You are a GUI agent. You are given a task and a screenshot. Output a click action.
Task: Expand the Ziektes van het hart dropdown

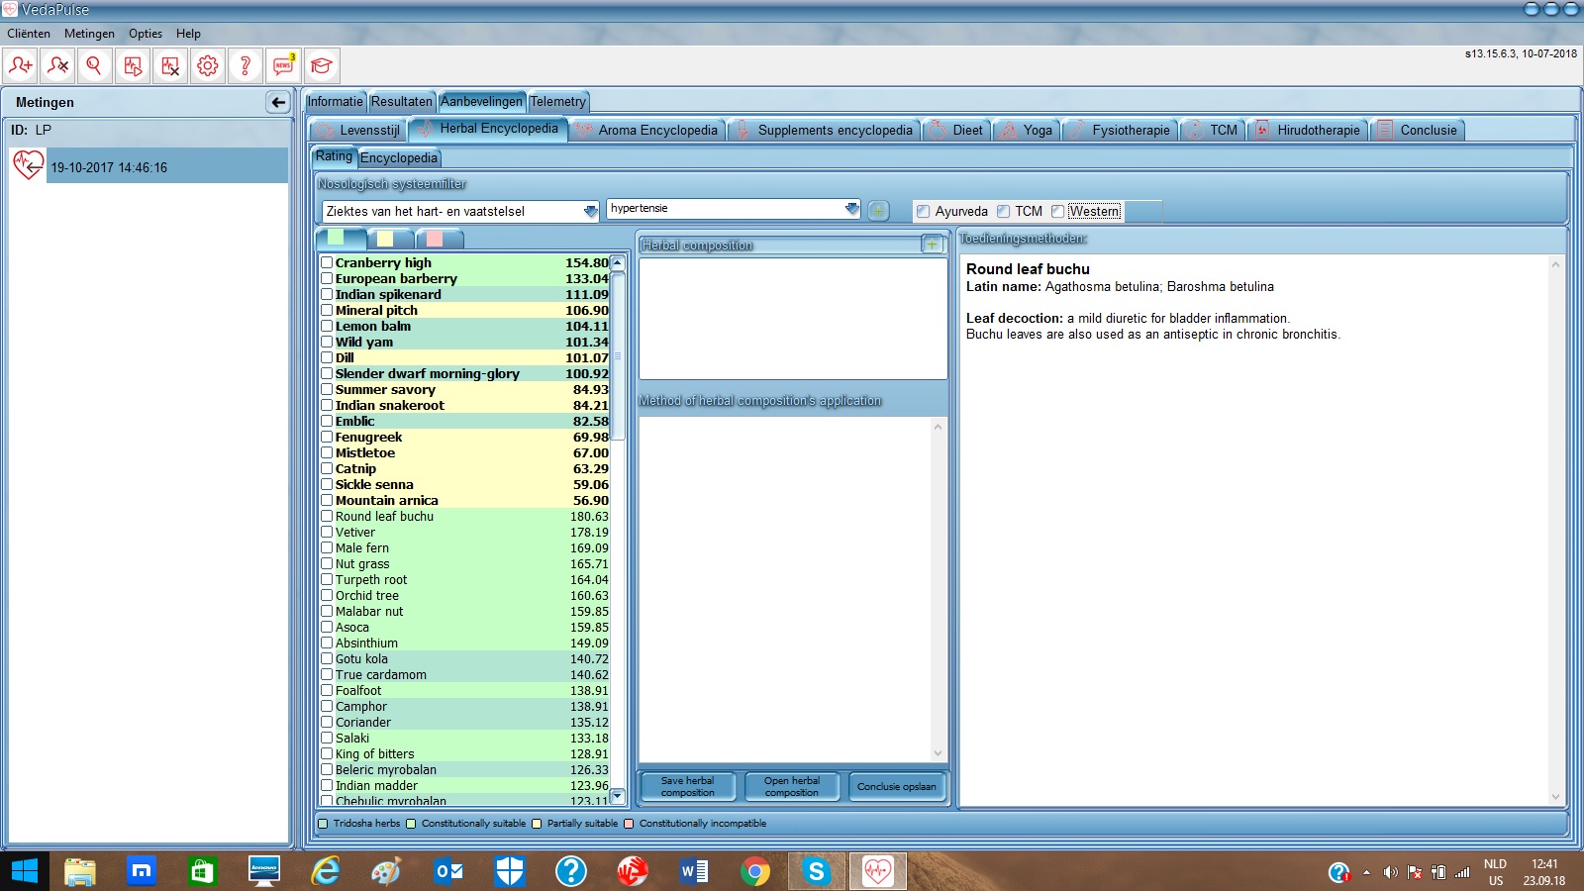click(x=590, y=211)
